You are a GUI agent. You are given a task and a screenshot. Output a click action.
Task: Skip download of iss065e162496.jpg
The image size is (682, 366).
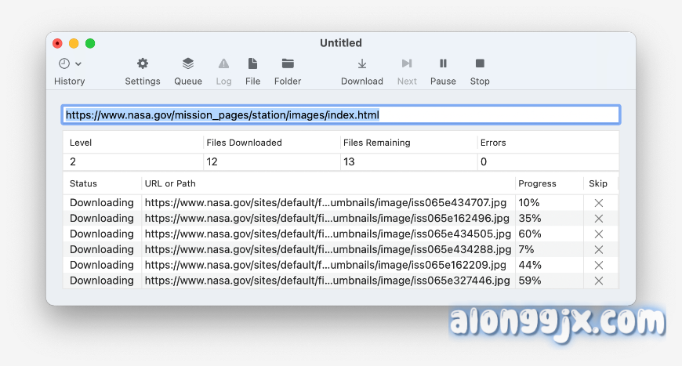[x=599, y=219]
